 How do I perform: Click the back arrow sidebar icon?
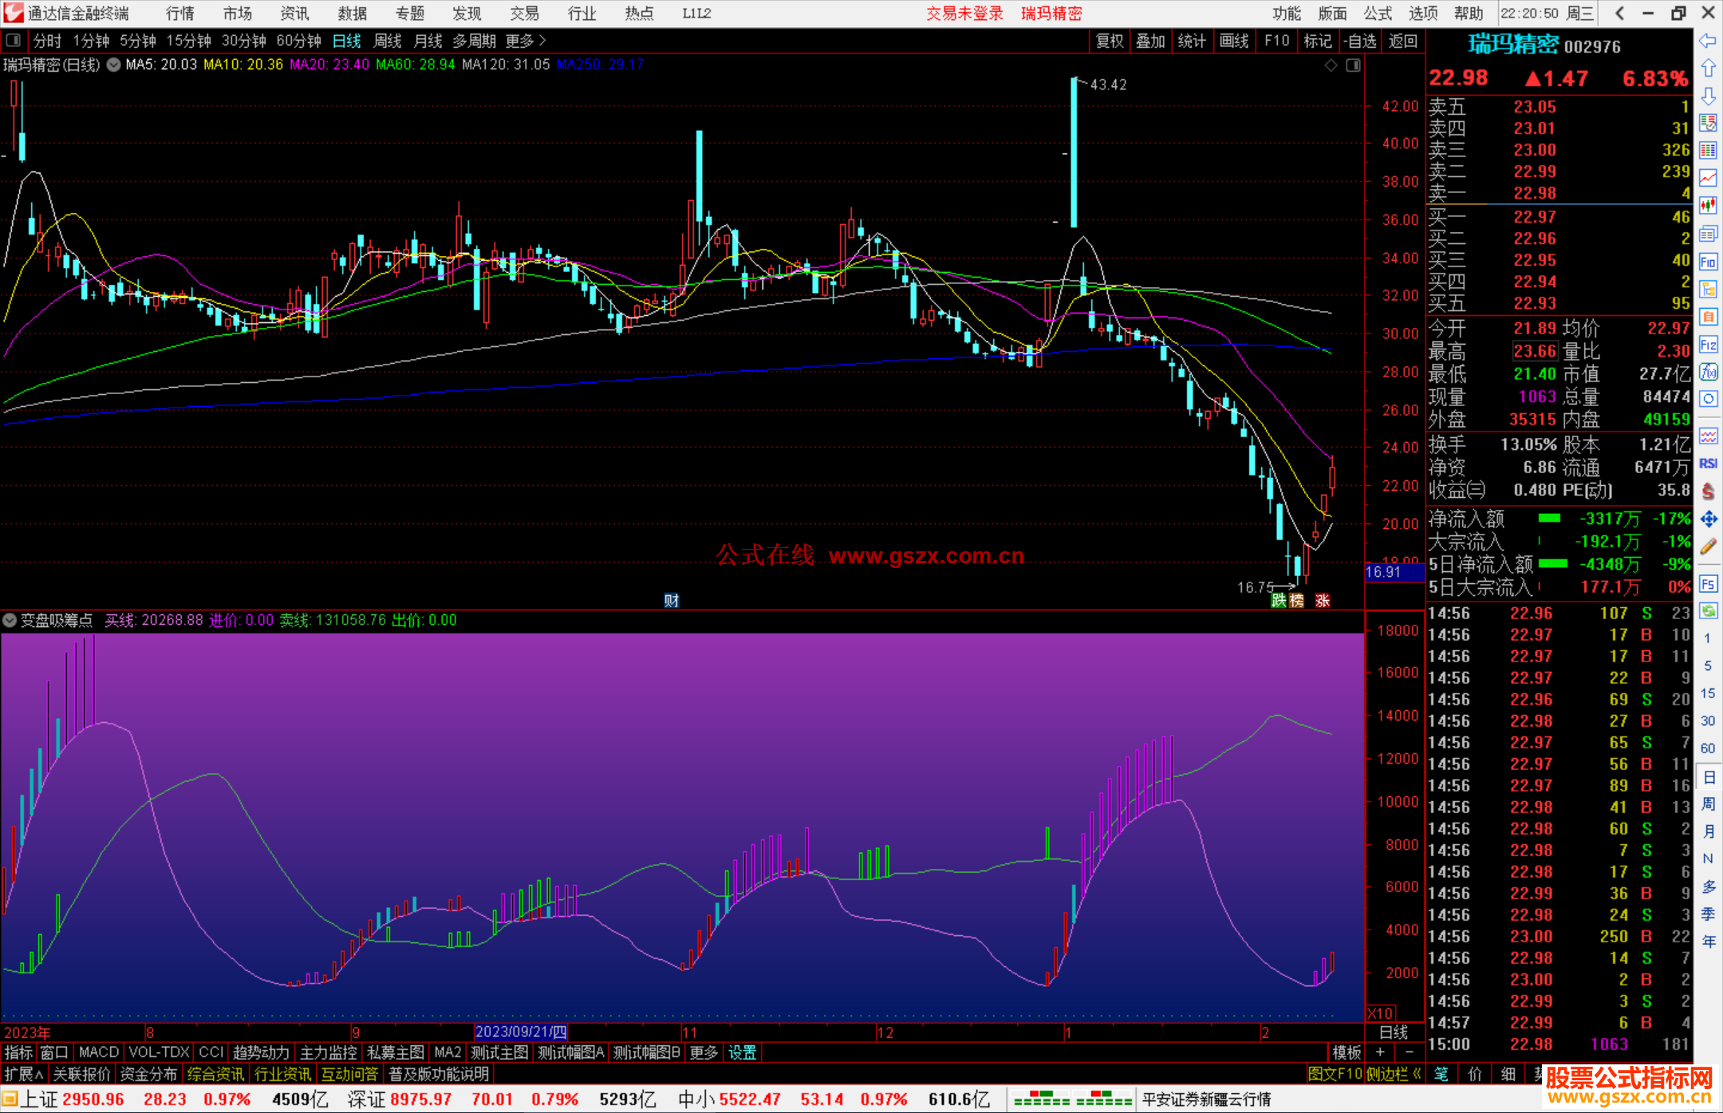1708,41
